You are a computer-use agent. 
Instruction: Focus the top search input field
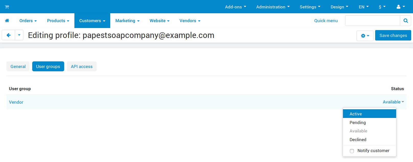tap(373, 21)
